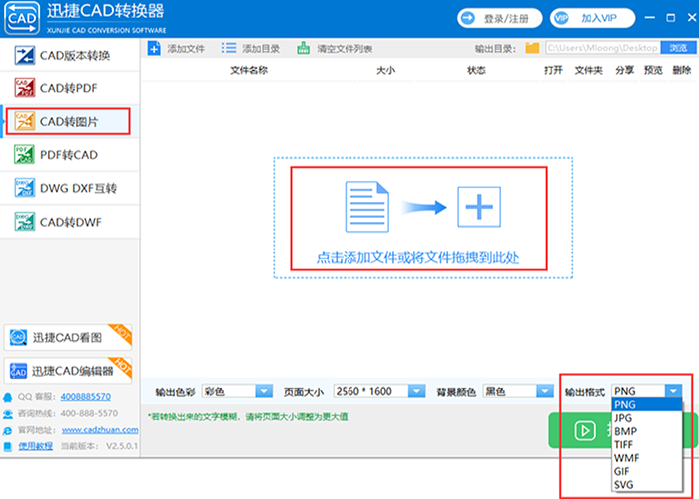The width and height of the screenshot is (699, 499).
Task: Click the VIP badge icon
Action: tap(561, 18)
